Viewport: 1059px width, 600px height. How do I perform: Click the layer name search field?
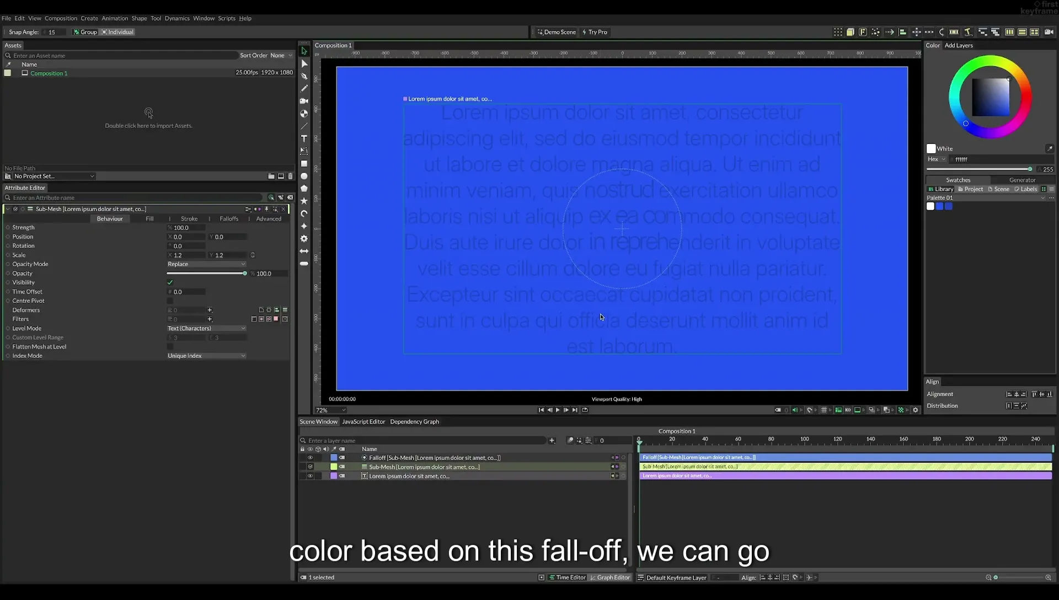[x=424, y=441]
